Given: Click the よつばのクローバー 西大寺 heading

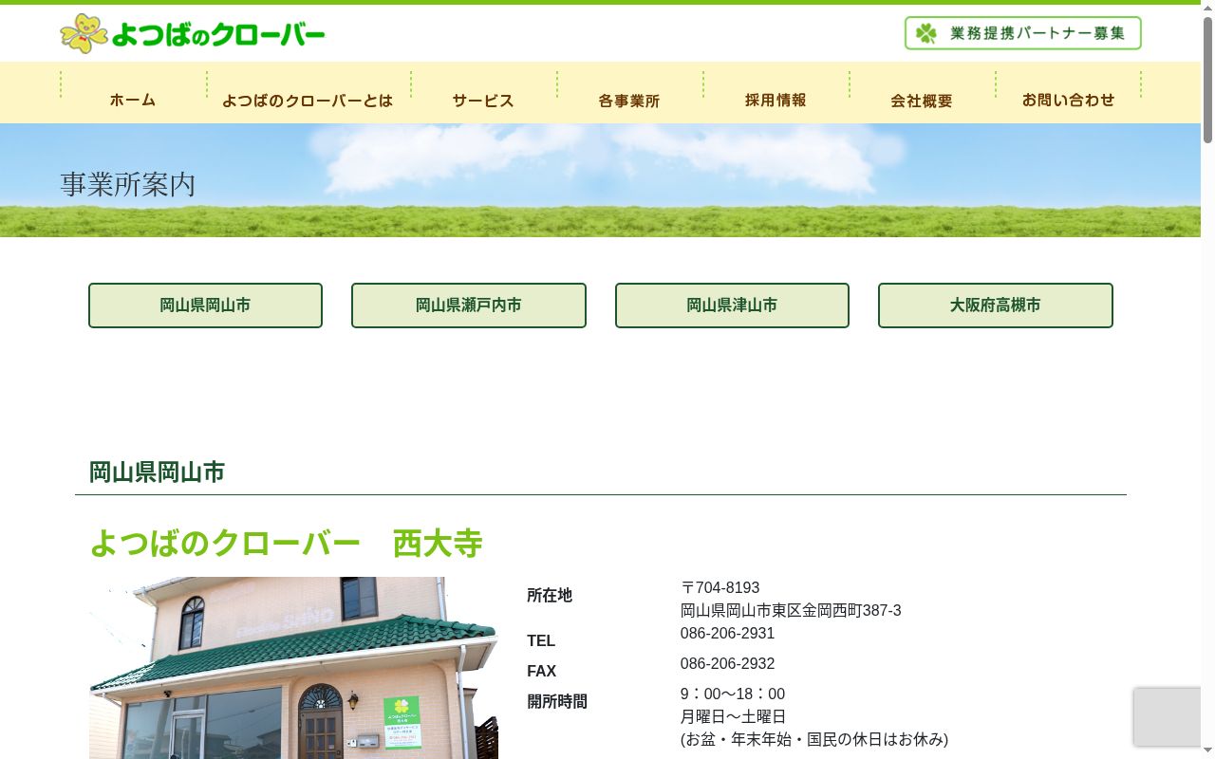Looking at the screenshot, I should pos(286,544).
